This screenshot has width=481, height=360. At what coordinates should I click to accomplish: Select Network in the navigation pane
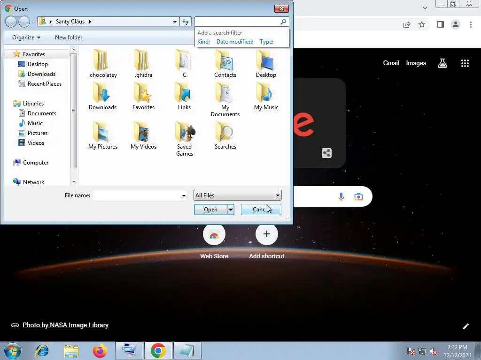pos(33,182)
